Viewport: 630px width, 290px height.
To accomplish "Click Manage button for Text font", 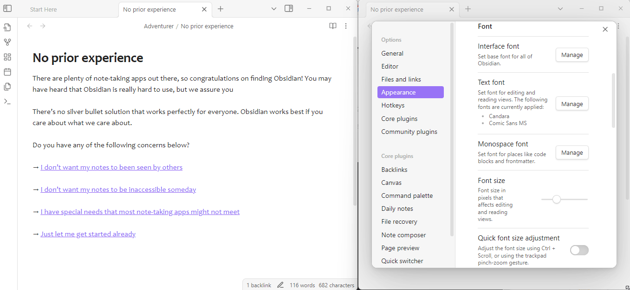I will click(572, 104).
